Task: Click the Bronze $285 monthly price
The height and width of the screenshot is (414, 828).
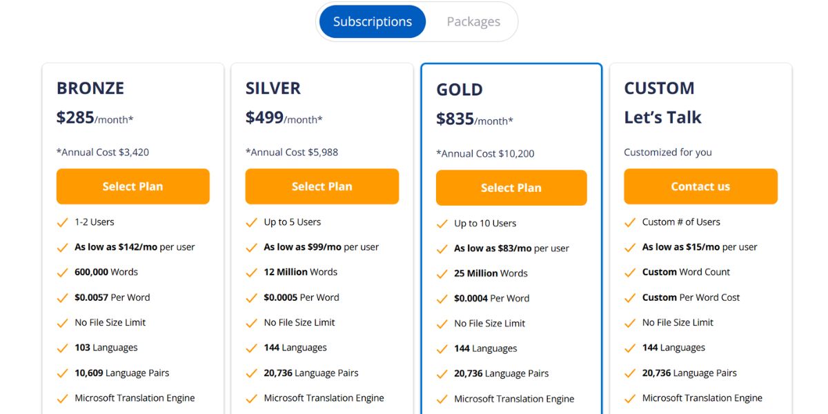Action: coord(95,118)
